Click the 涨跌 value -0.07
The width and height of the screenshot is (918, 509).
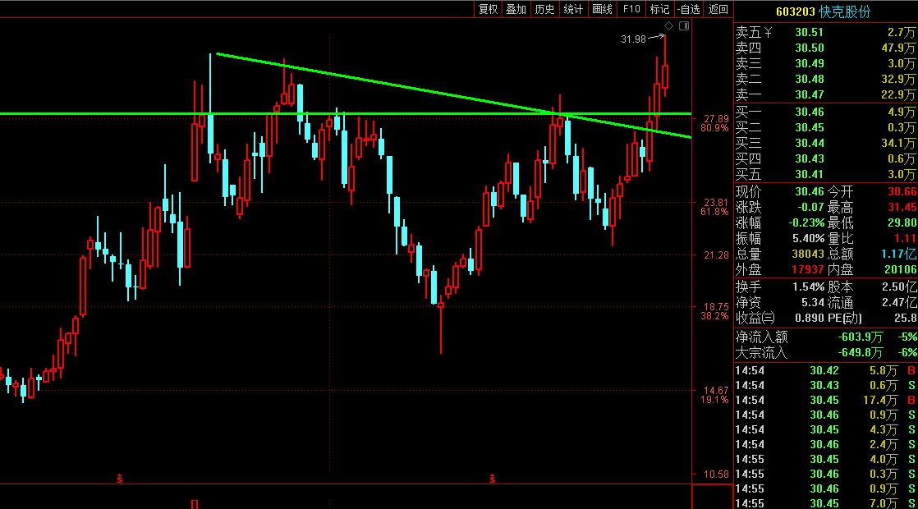point(810,207)
